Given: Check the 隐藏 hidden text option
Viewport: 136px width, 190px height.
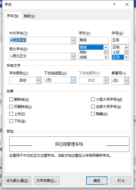Looking at the screenshot, I should pyautogui.click(x=93, y=114).
